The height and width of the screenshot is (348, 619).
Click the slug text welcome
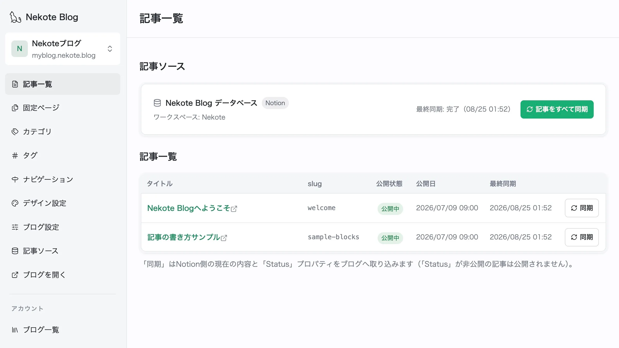(x=322, y=208)
